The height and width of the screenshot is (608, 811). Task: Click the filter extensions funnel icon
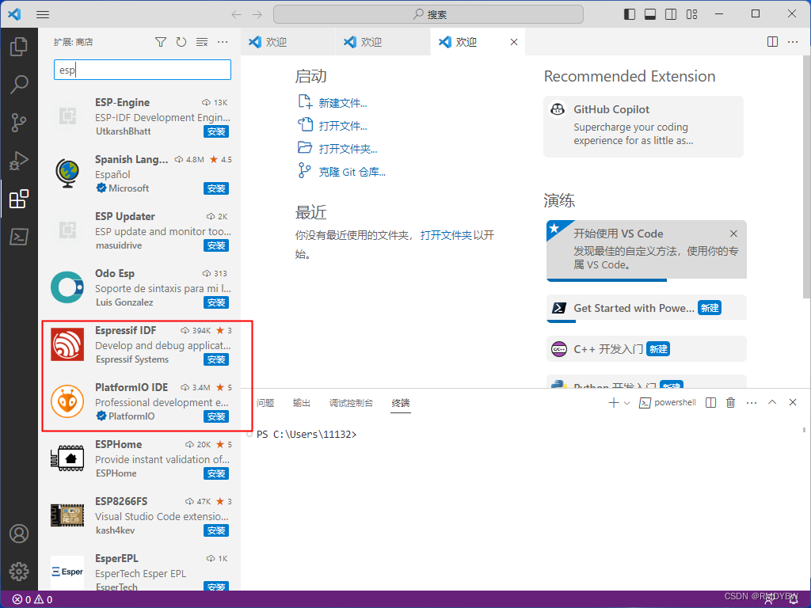click(161, 42)
